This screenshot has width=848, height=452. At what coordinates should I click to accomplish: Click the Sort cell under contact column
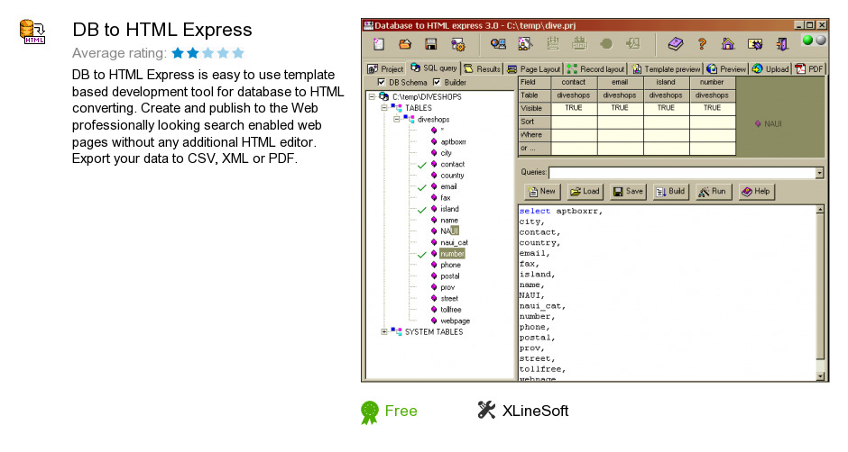[x=574, y=122]
